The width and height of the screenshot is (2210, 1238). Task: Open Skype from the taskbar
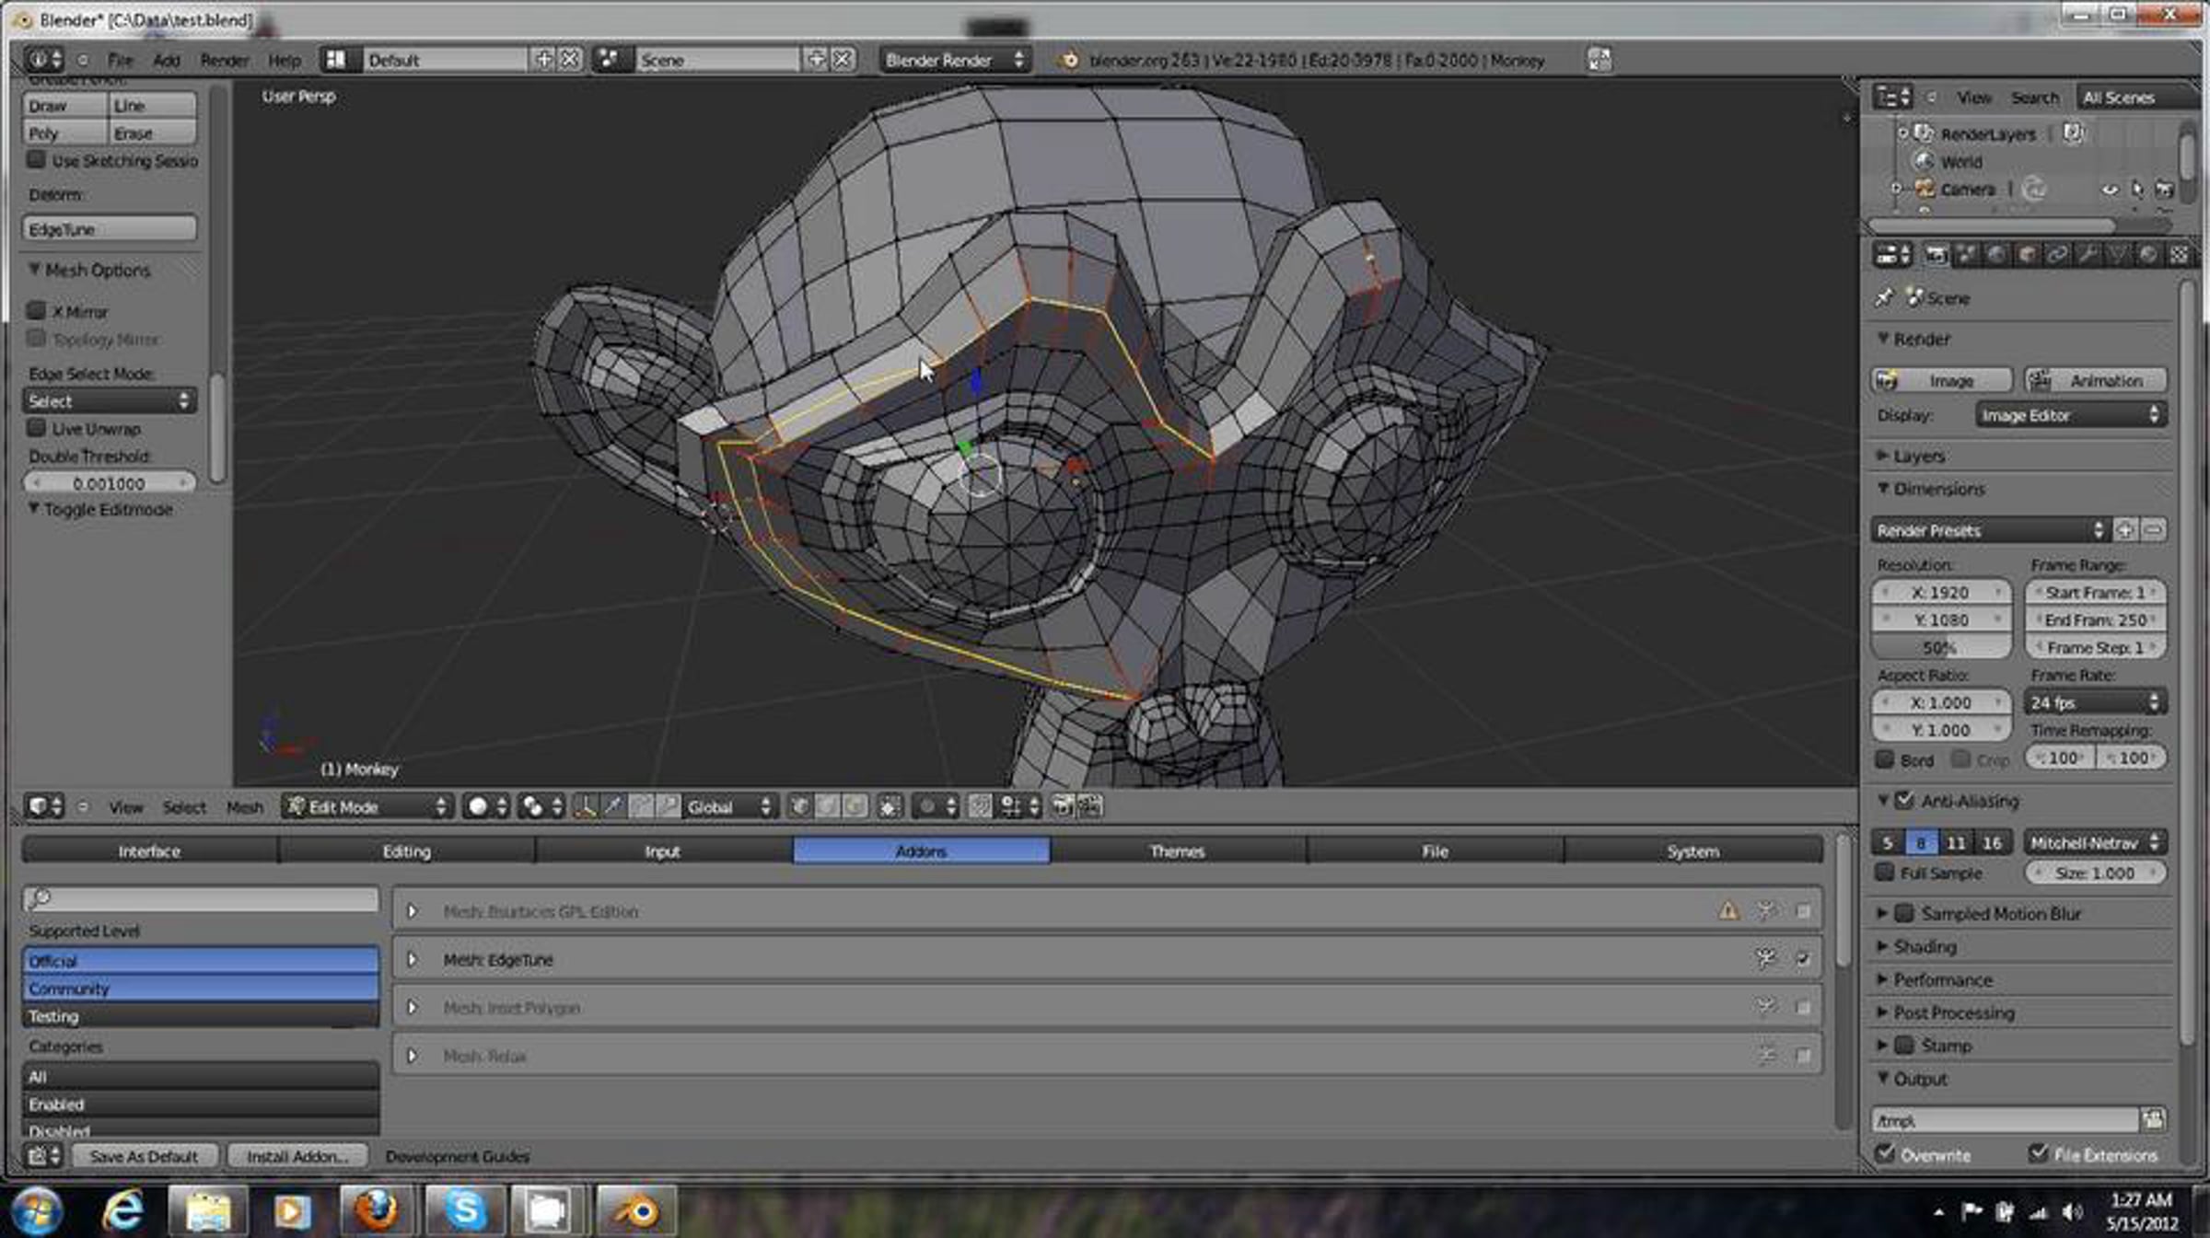tap(464, 1209)
